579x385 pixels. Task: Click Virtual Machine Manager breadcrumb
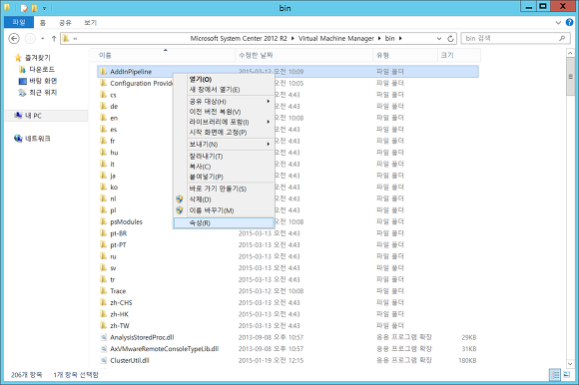[x=336, y=38]
